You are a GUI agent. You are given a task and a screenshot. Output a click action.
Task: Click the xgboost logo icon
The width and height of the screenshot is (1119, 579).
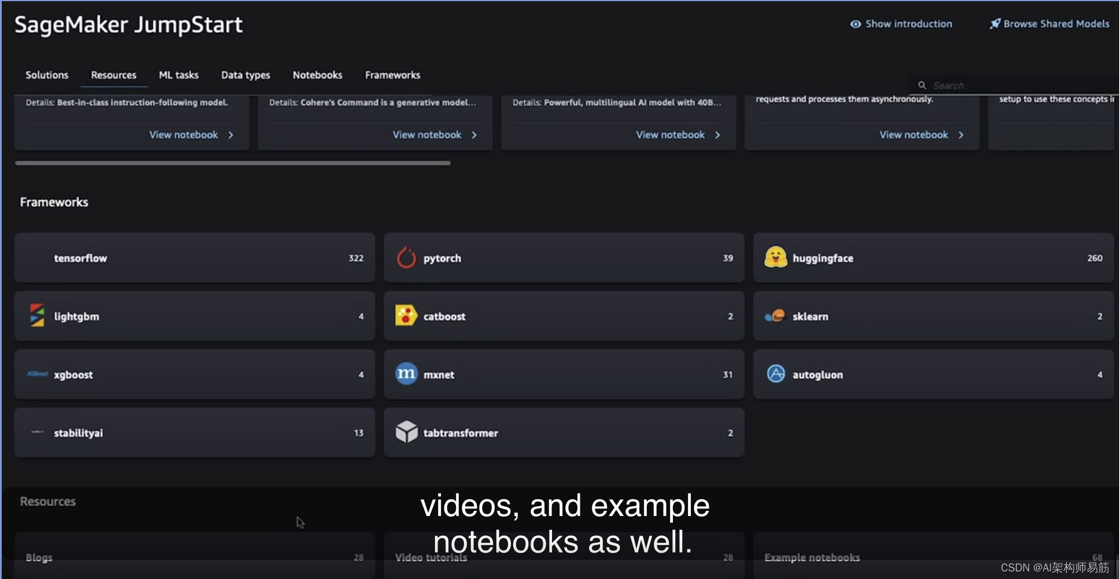38,374
